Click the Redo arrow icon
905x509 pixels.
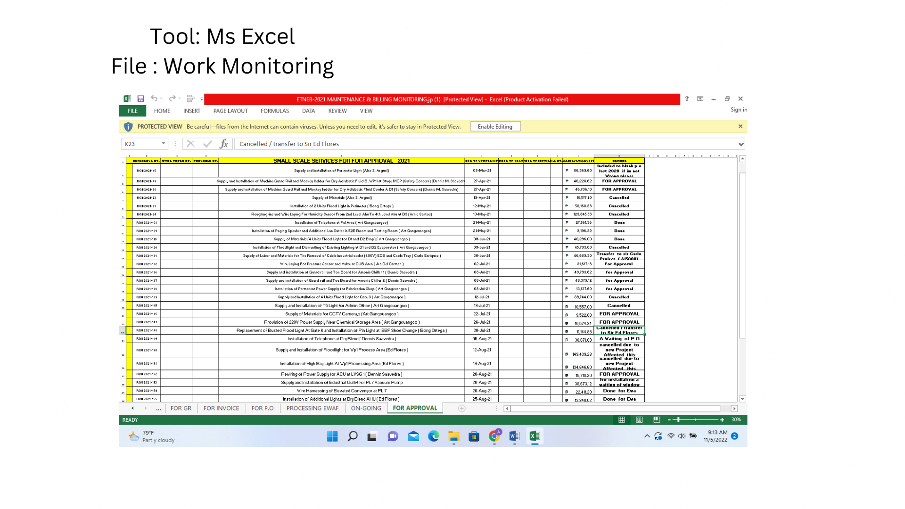(172, 99)
